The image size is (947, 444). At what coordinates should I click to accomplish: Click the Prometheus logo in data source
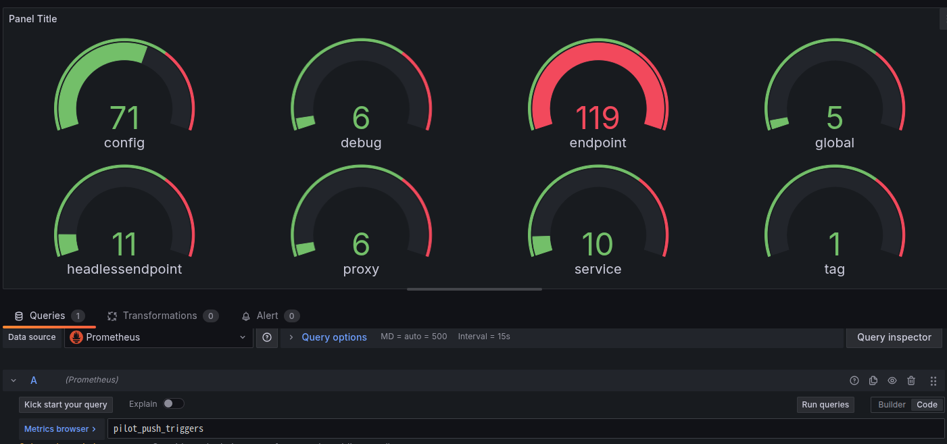tap(76, 337)
